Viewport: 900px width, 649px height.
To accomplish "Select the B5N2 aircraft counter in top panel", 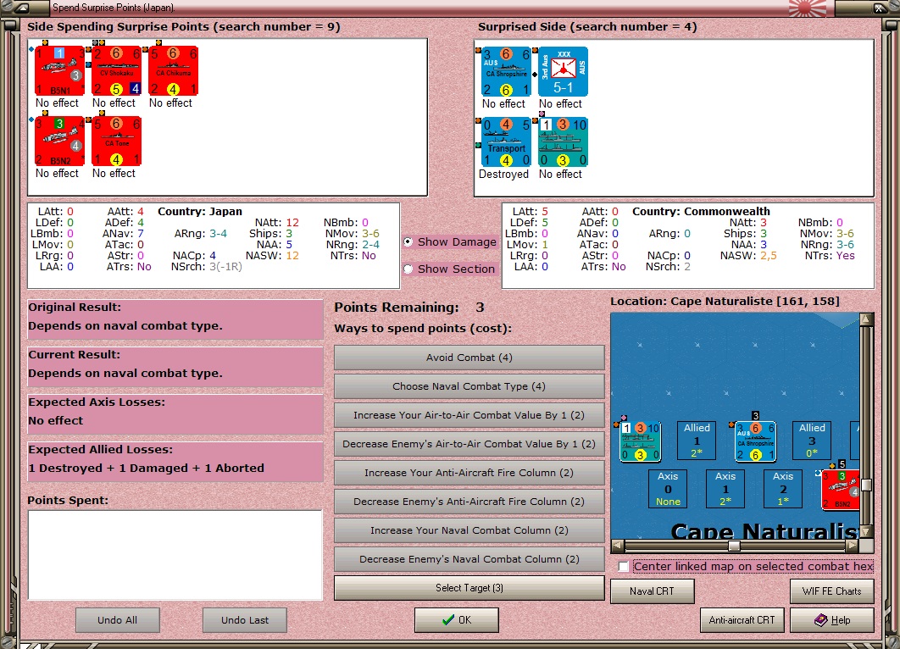I will 59,141.
